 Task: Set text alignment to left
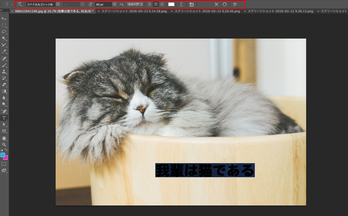(x=150, y=4)
